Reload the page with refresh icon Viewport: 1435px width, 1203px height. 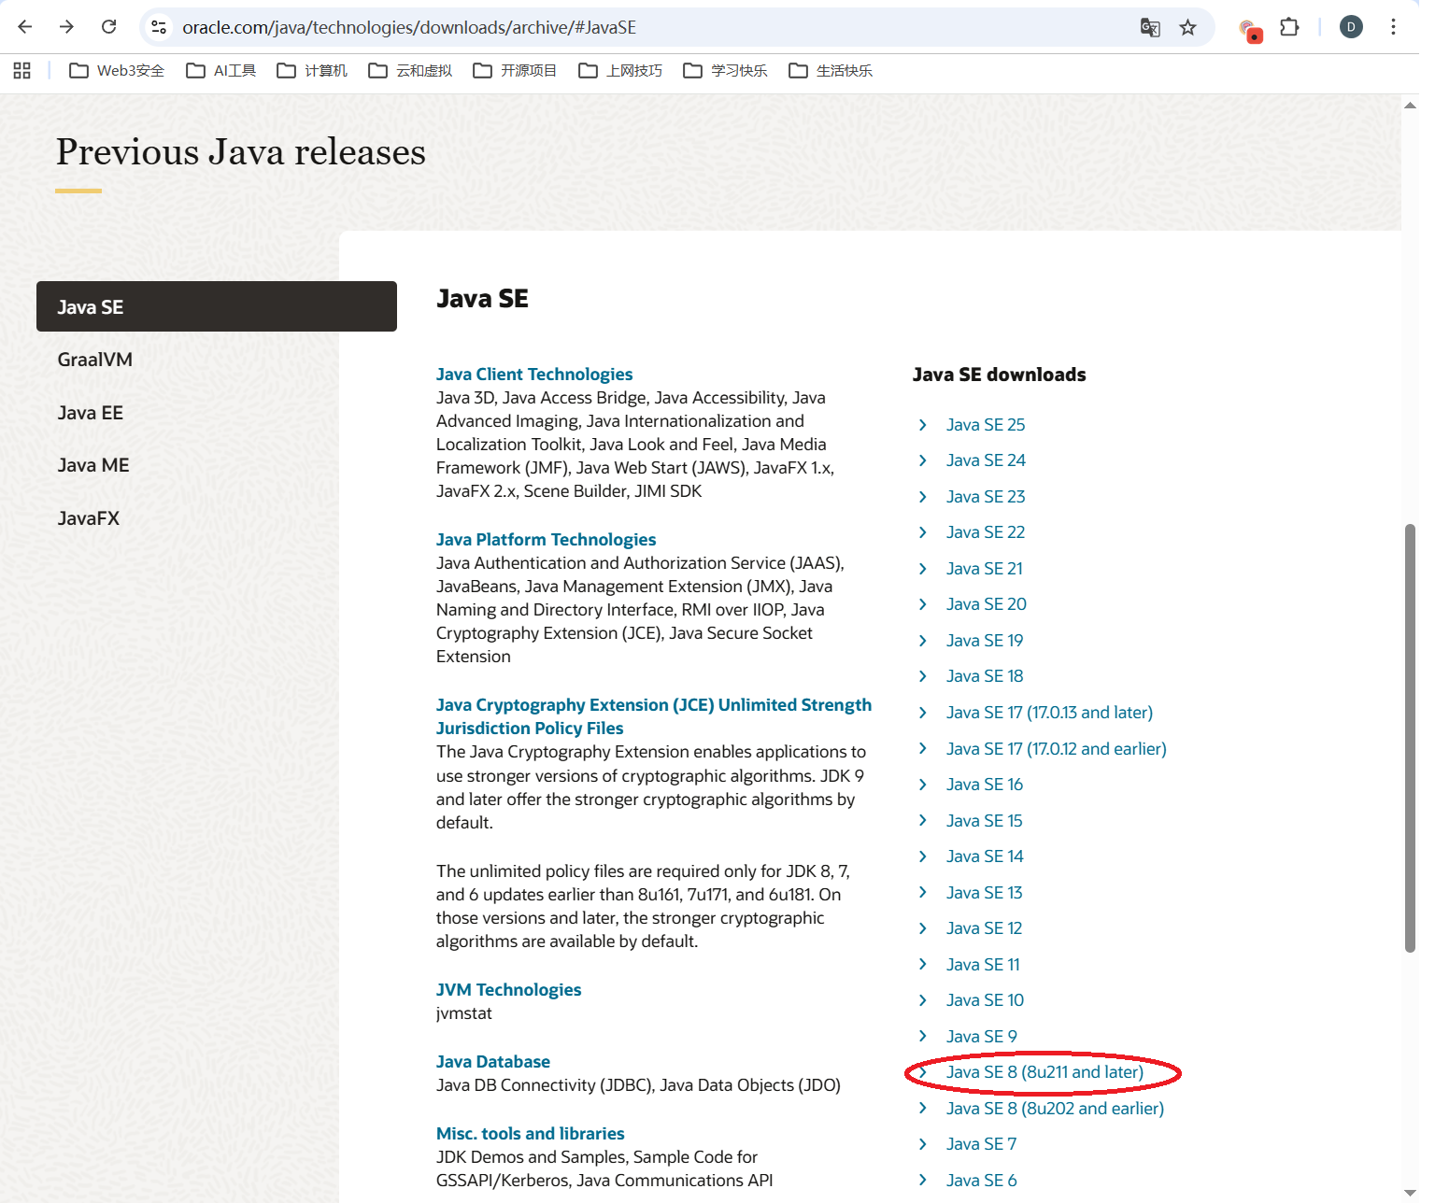109,27
